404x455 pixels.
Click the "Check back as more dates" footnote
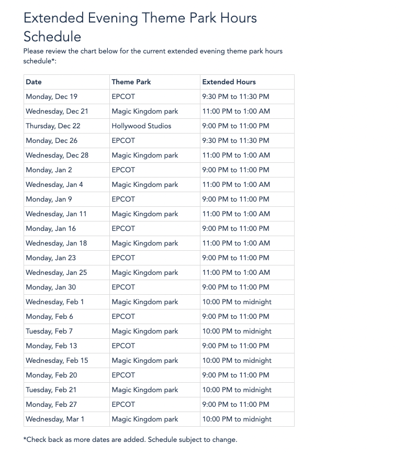pos(130,440)
